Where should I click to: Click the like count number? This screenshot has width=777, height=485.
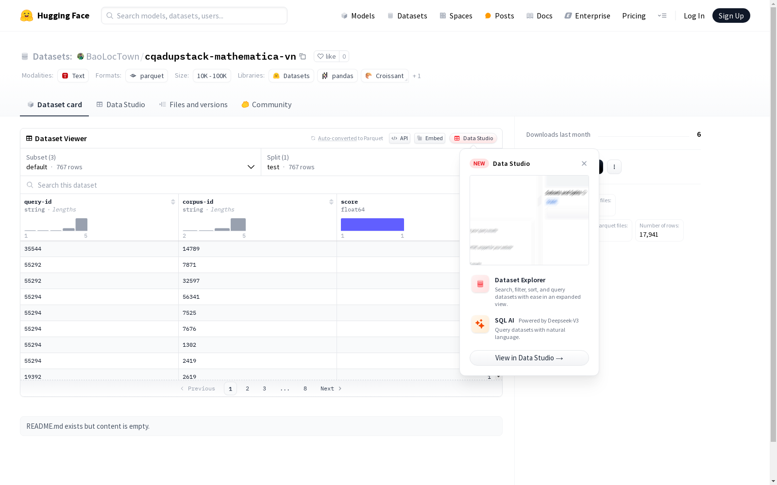(x=344, y=56)
